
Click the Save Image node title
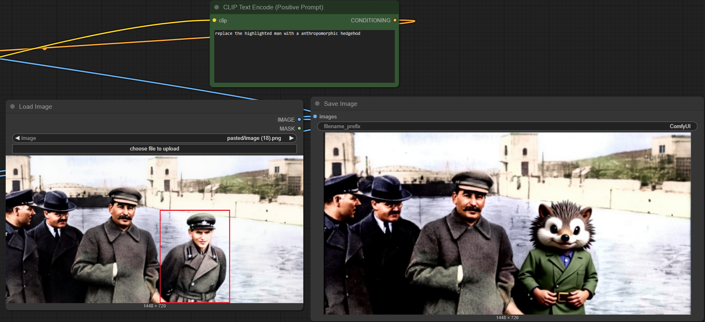tap(340, 104)
